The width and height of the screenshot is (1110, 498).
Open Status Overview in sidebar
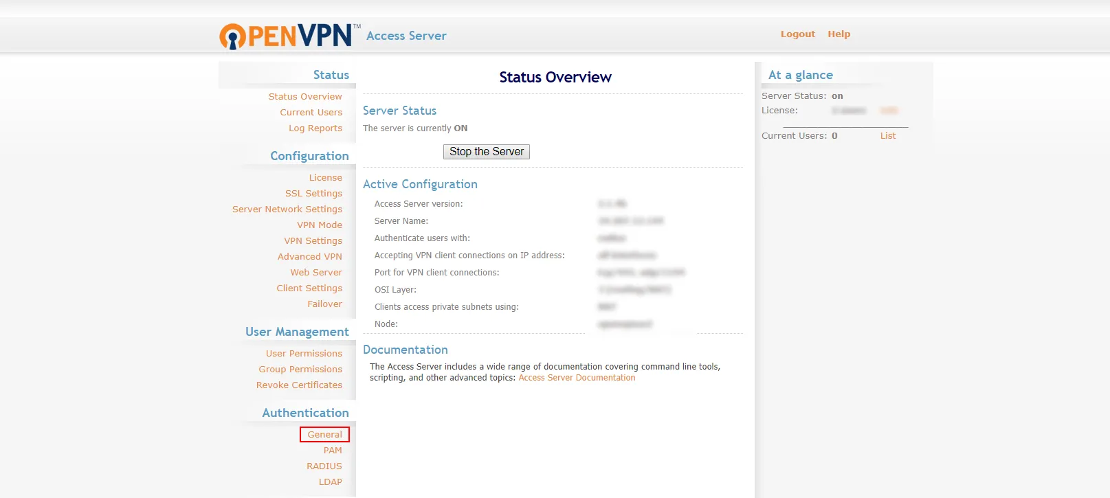[305, 97]
